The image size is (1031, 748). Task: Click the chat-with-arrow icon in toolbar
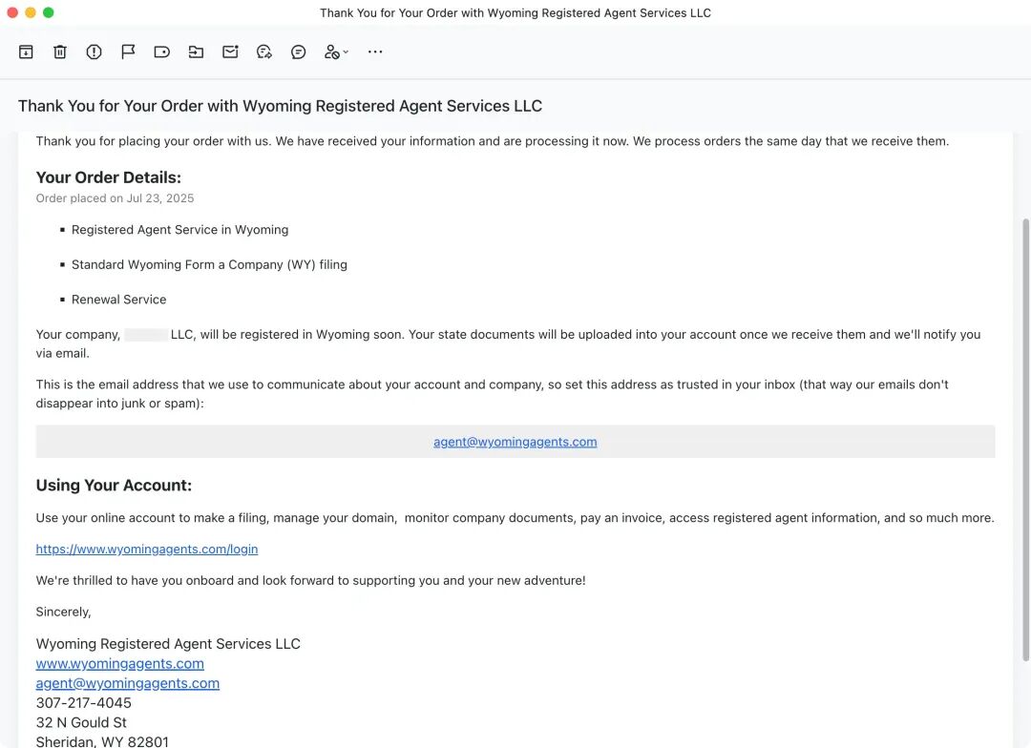264,52
